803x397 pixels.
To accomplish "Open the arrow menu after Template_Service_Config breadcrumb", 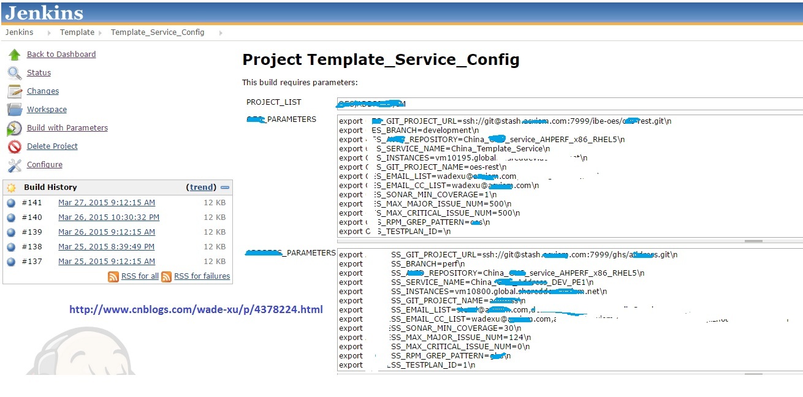I will coord(221,32).
